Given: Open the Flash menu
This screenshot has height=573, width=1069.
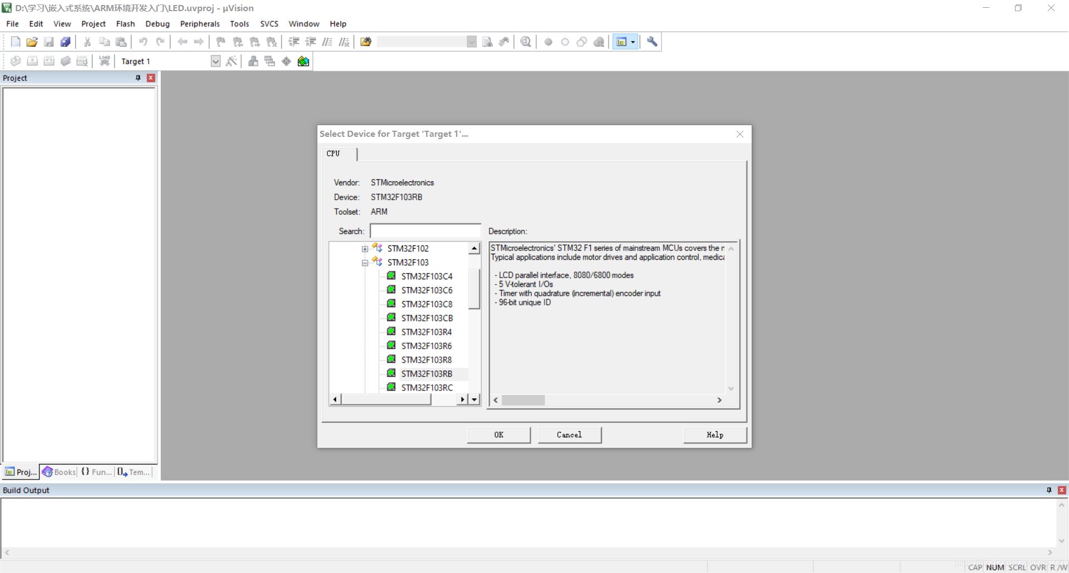Looking at the screenshot, I should [x=125, y=24].
